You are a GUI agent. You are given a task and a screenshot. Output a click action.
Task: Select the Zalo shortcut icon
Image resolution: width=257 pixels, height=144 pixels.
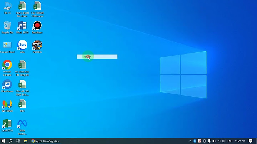pos(22,47)
